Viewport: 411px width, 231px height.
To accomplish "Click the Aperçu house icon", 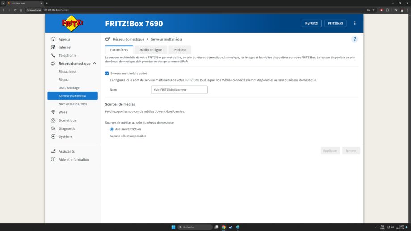I will pyautogui.click(x=53, y=39).
